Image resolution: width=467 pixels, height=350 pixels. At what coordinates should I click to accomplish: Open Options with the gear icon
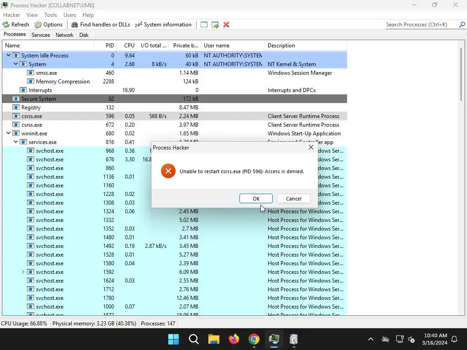click(x=38, y=25)
